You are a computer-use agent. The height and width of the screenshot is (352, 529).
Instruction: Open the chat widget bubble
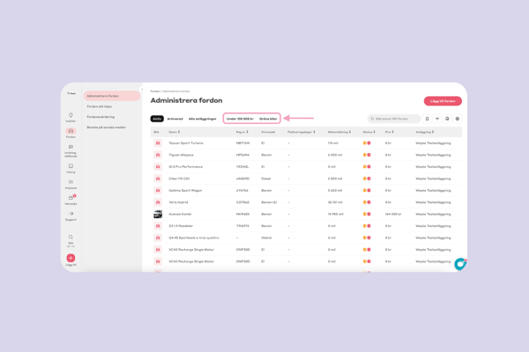(459, 263)
